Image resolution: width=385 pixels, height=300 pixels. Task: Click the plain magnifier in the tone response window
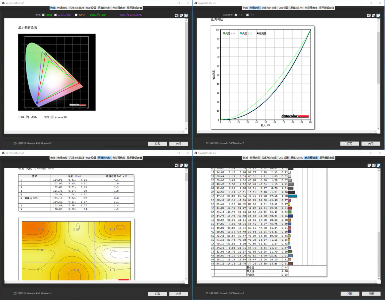click(378, 15)
